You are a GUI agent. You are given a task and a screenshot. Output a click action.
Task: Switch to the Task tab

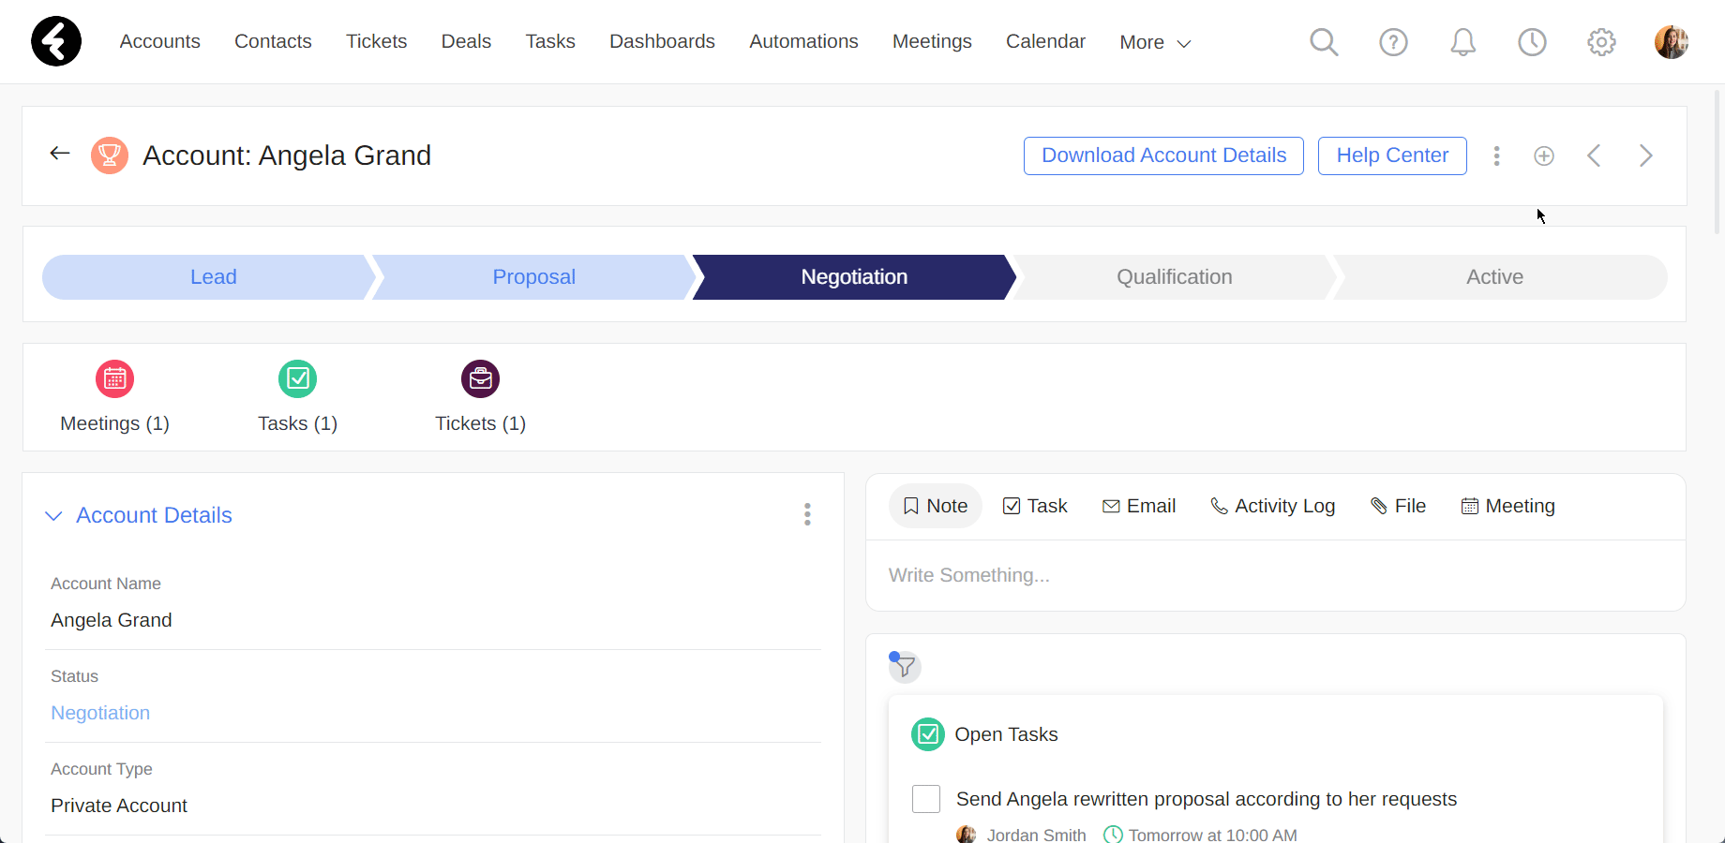(x=1035, y=506)
